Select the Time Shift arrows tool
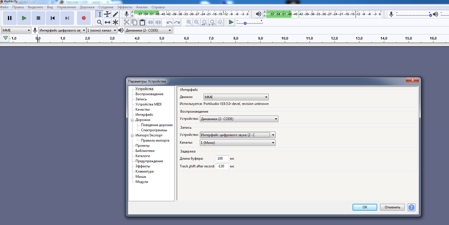The height and width of the screenshot is (225, 449). (107, 22)
